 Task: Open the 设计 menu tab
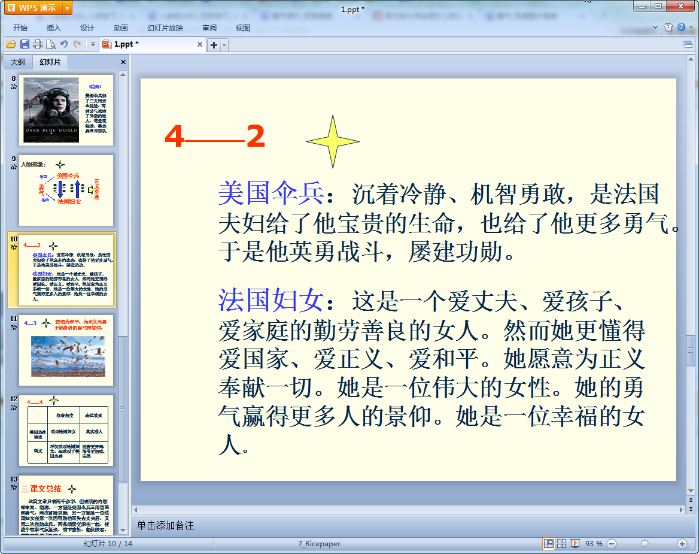[x=87, y=28]
